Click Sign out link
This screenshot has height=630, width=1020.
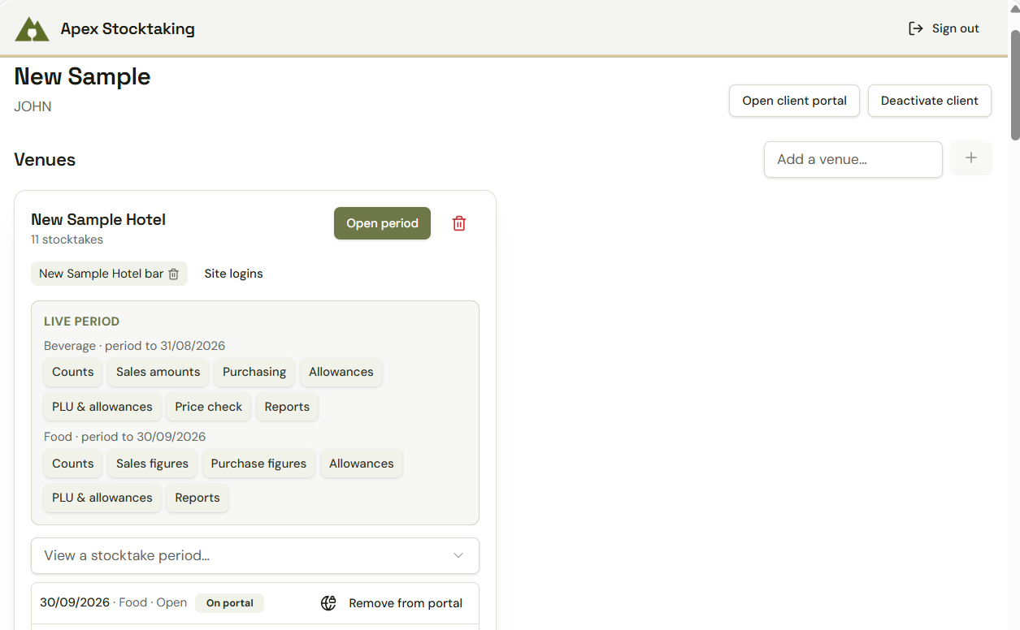(944, 28)
